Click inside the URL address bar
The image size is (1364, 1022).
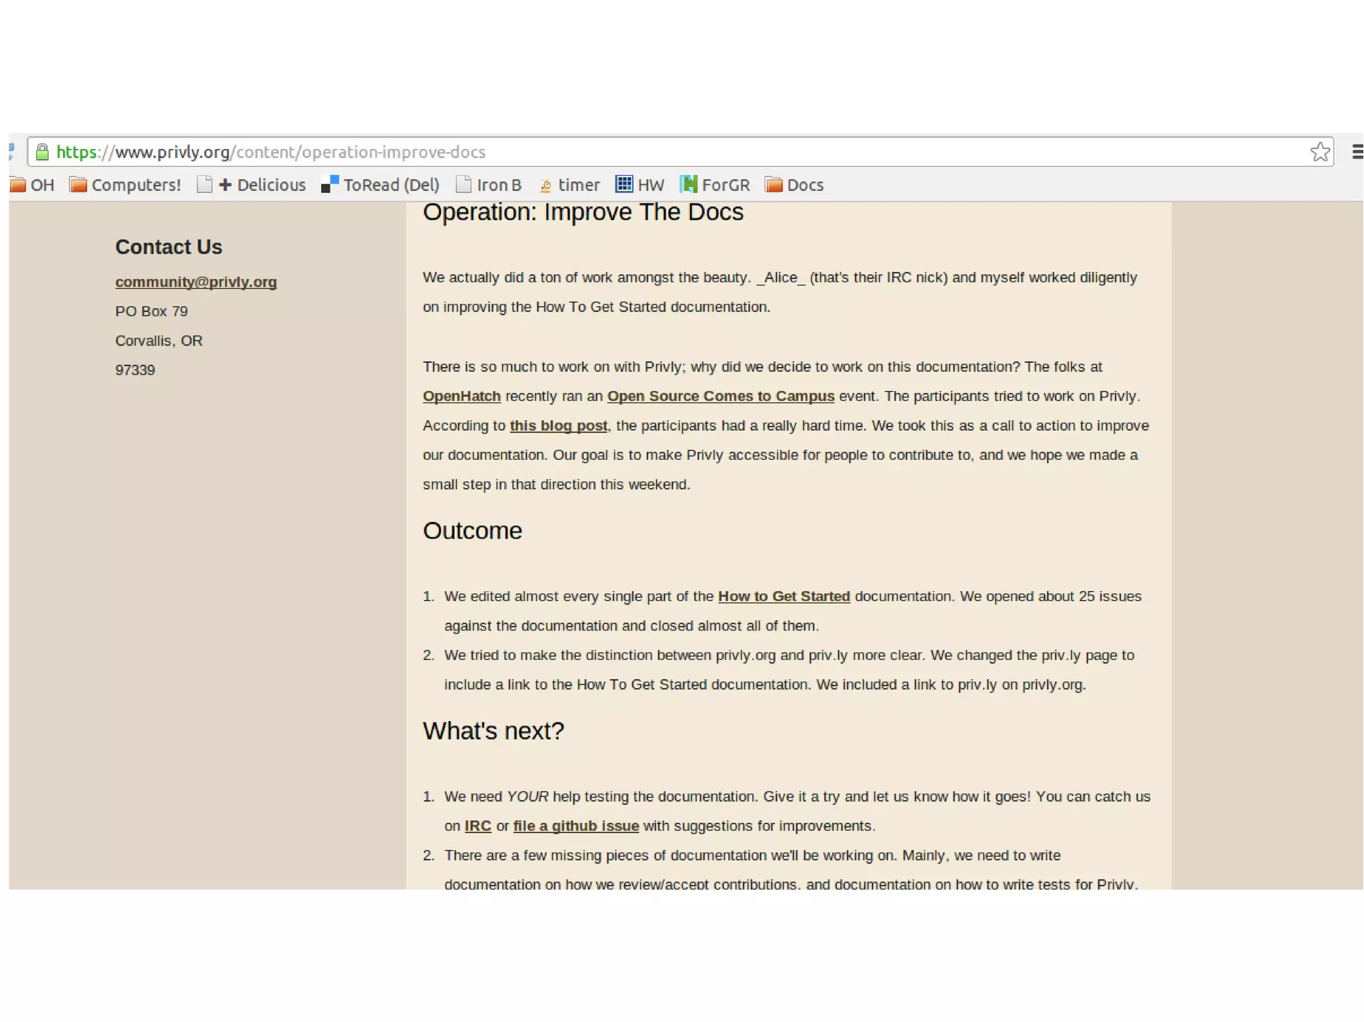tap(666, 152)
